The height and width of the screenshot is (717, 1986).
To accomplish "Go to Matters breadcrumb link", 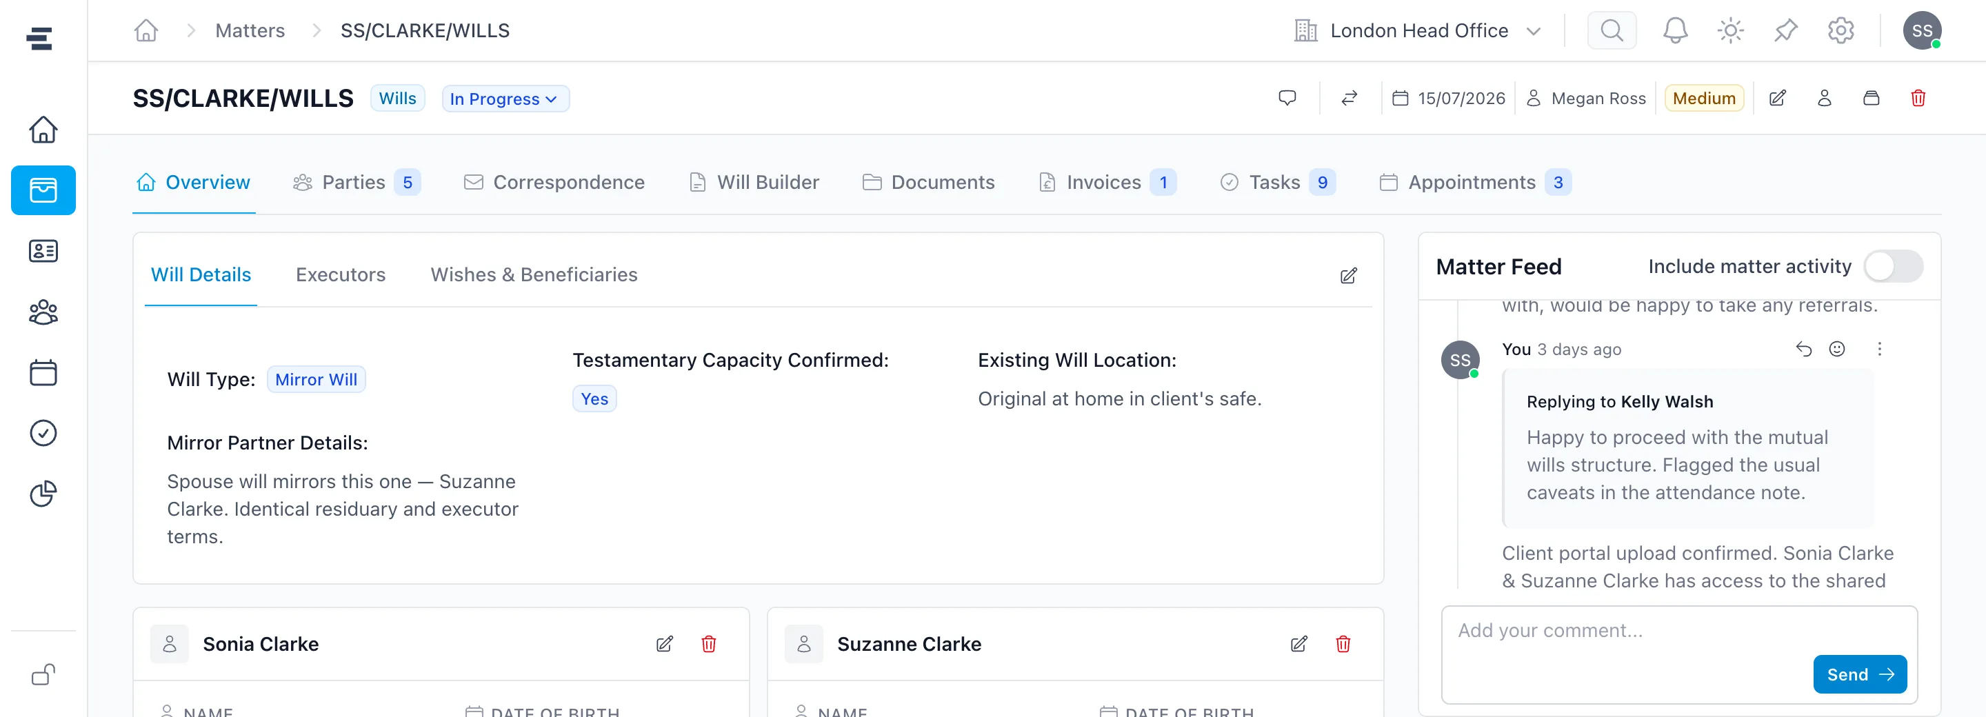I will (250, 31).
